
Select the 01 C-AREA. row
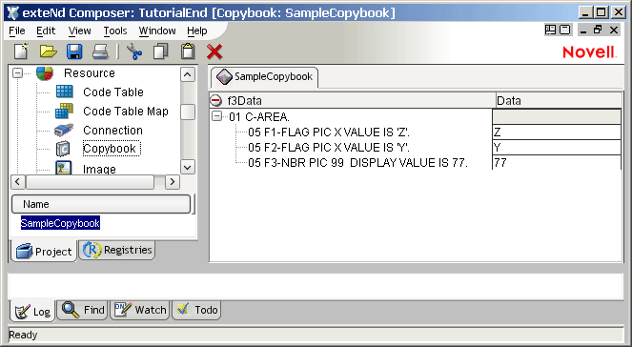[x=259, y=117]
